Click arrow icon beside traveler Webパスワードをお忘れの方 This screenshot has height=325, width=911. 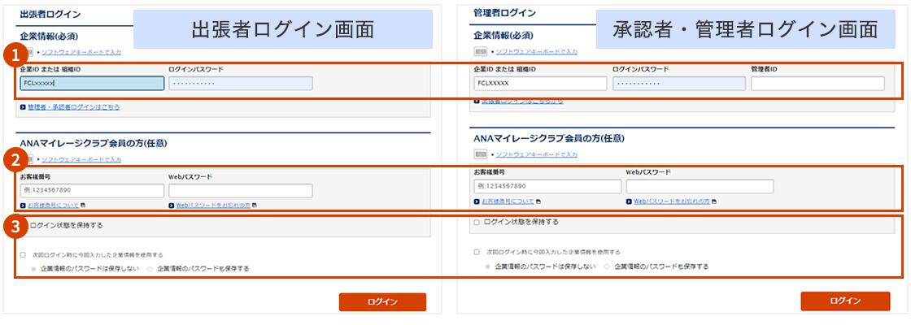(x=172, y=205)
